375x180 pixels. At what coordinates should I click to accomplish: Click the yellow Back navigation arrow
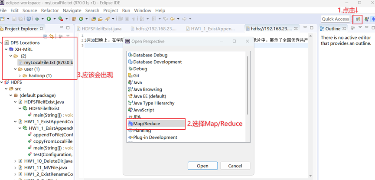(172, 19)
